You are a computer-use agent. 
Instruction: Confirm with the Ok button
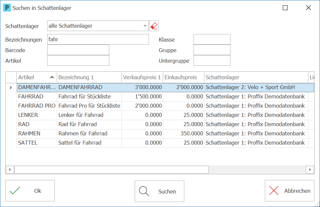click(x=30, y=191)
